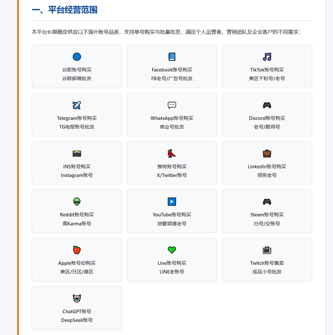Viewport: 333px width, 335px height.
Task: Select the text '老号/耐用号'
Action: pyautogui.click(x=267, y=127)
